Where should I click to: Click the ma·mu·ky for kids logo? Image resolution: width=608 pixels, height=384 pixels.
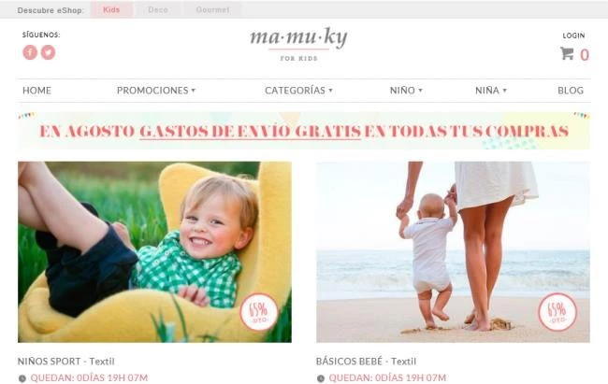click(298, 43)
